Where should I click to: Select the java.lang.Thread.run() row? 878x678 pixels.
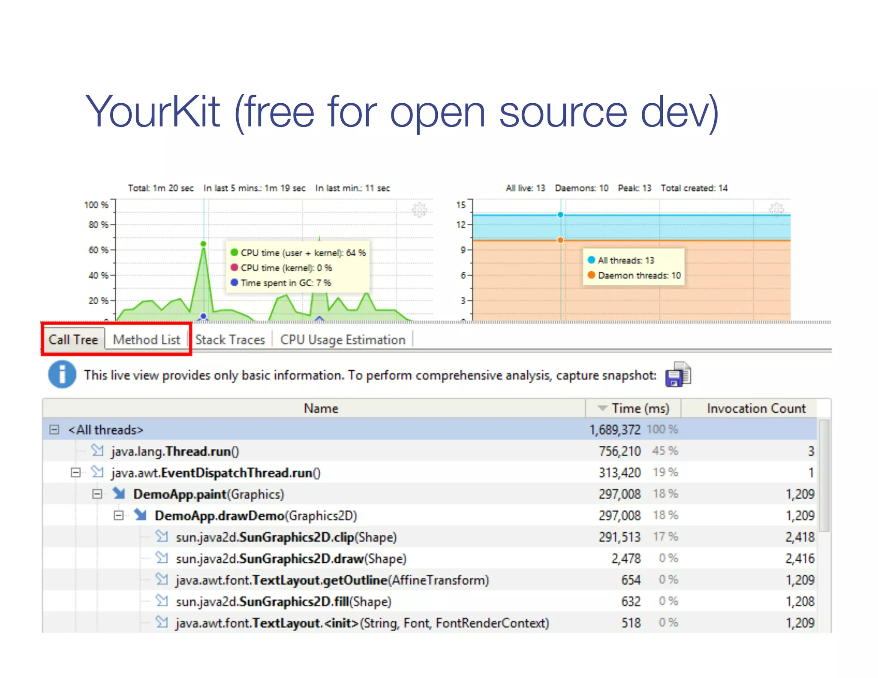click(x=430, y=451)
